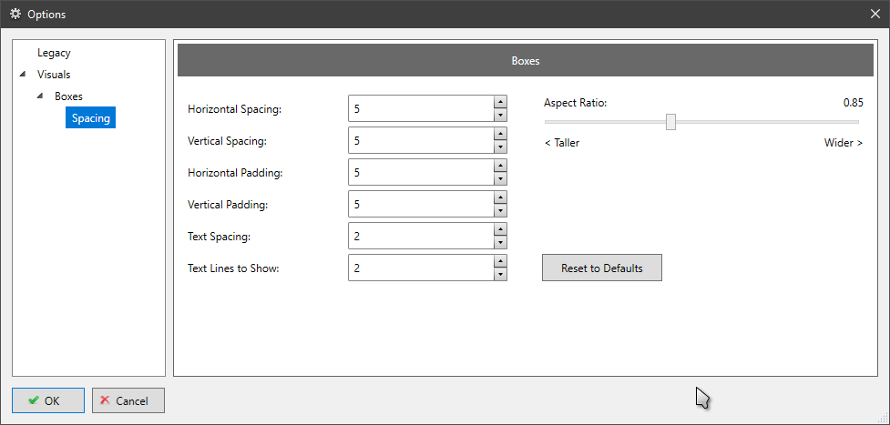Screen dimensions: 890x425
Task: Decrease Horizontal Spacing with down arrow
Action: click(500, 116)
